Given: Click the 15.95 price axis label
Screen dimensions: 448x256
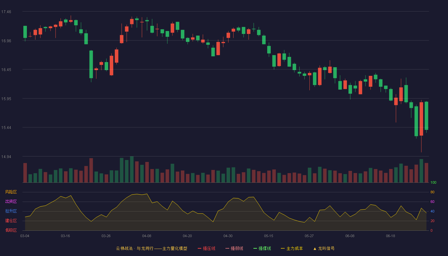Looking at the screenshot, I should pos(6,99).
